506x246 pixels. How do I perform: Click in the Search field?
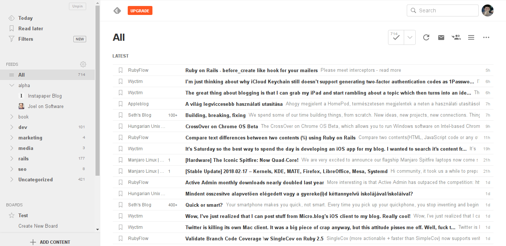pos(442,10)
